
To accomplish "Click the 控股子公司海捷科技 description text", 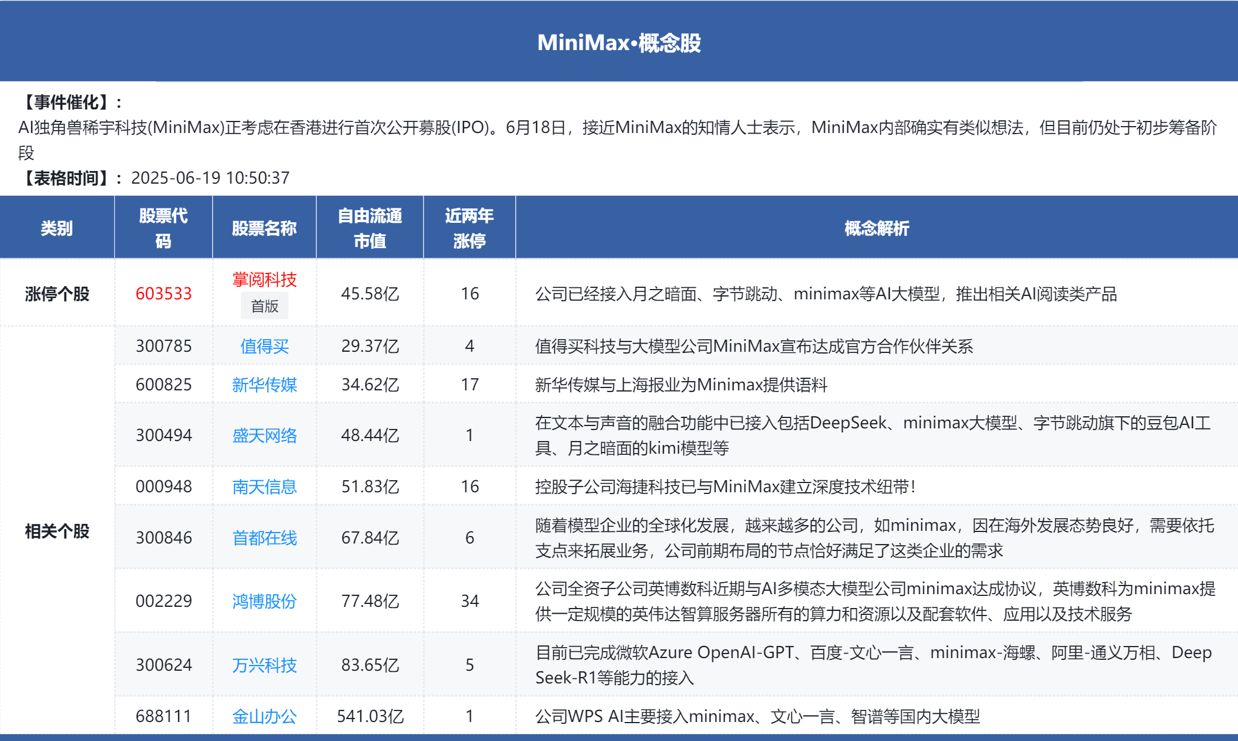I will (x=726, y=487).
